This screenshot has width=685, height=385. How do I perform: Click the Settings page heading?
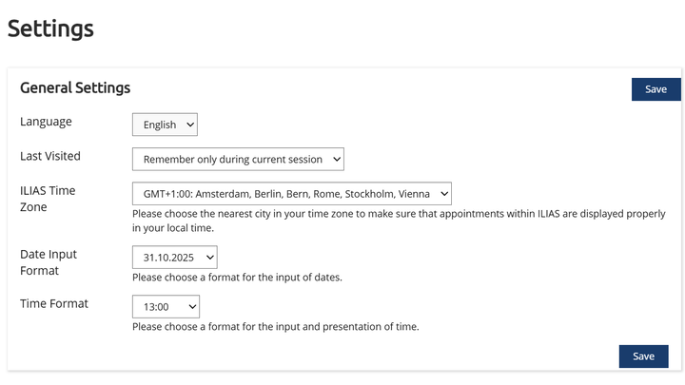(50, 29)
